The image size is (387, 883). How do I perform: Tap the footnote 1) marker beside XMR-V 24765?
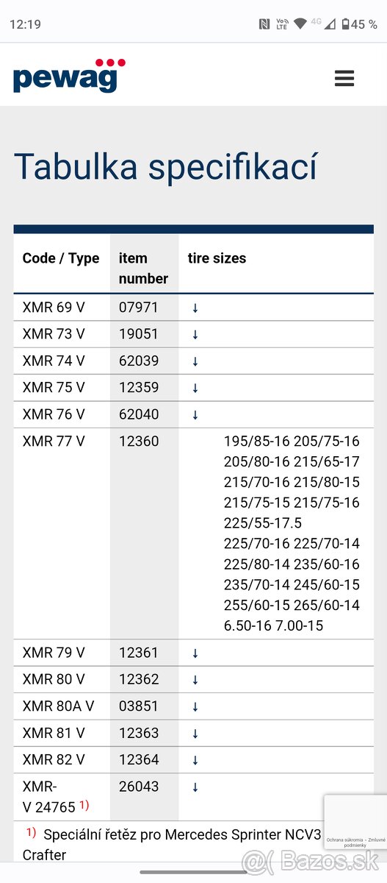coord(84,805)
